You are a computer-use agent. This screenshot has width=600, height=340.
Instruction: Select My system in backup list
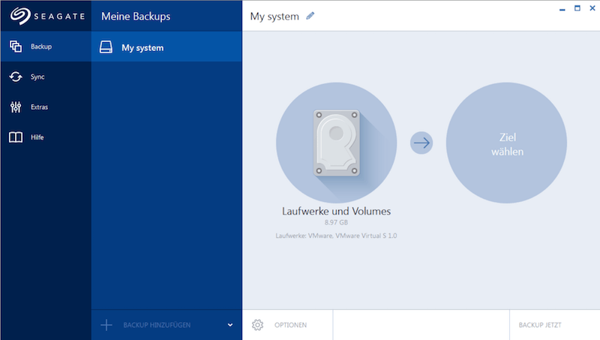142,48
